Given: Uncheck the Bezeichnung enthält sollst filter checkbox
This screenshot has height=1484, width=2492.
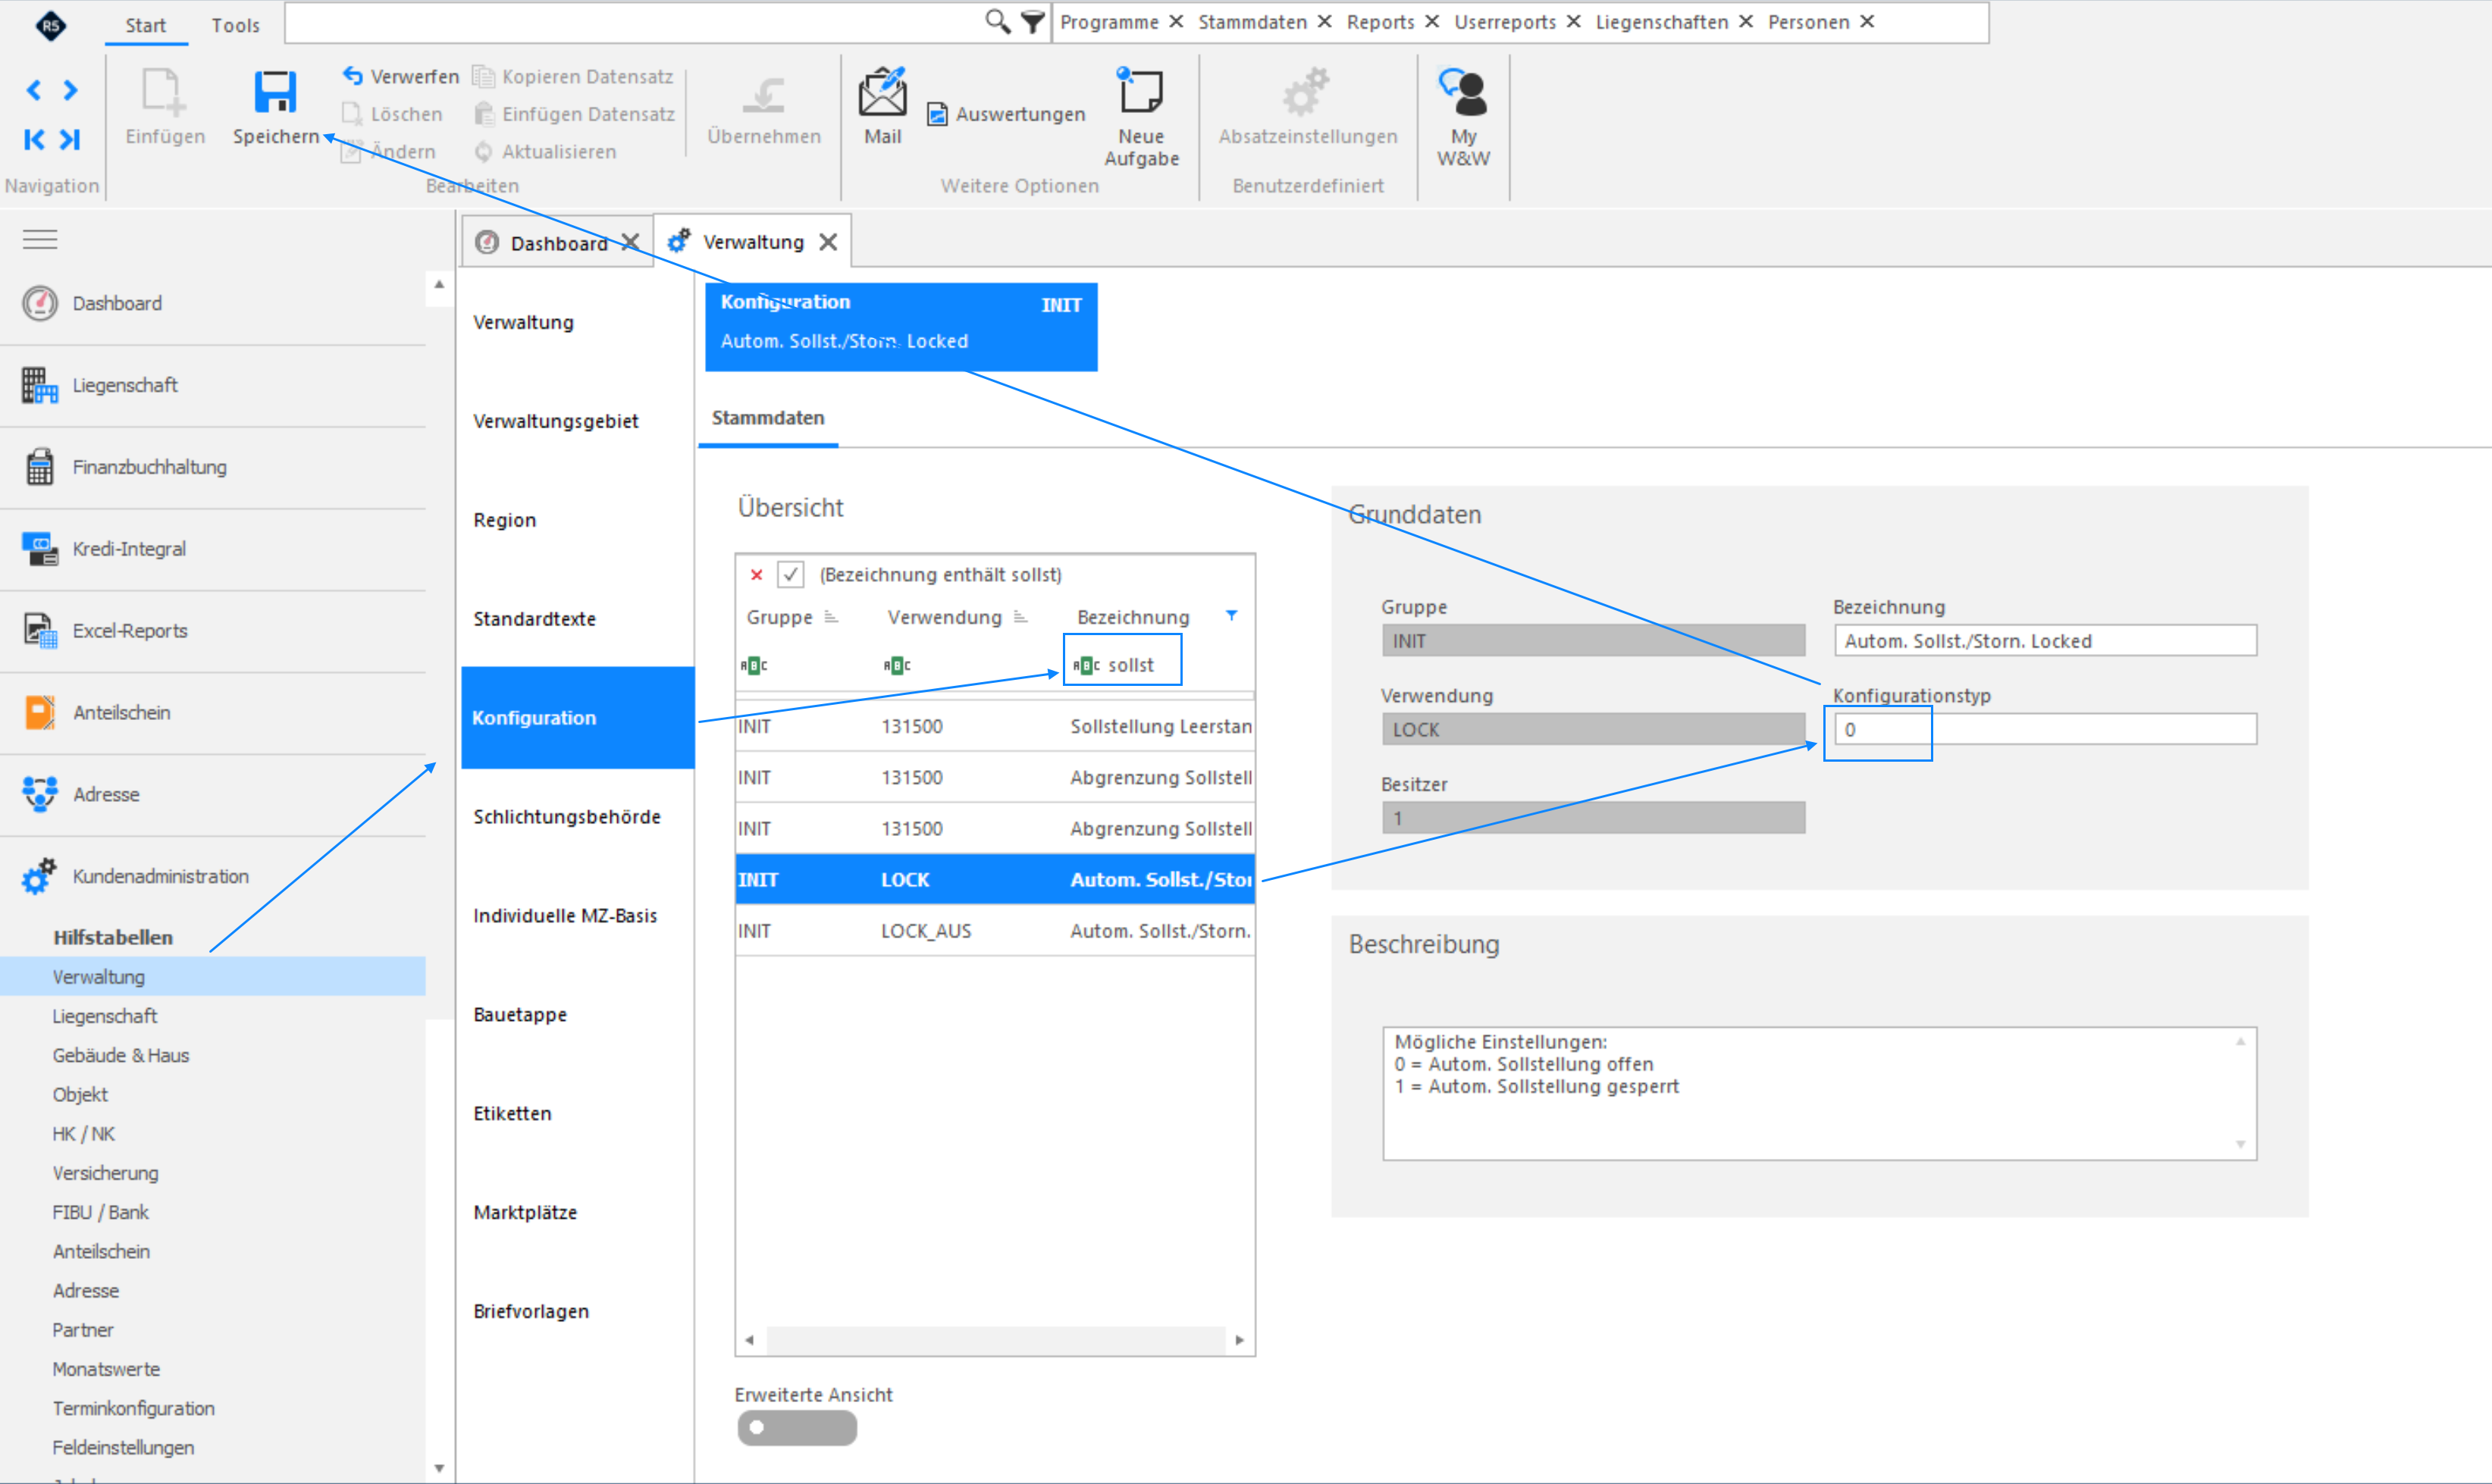Looking at the screenshot, I should click(x=790, y=574).
